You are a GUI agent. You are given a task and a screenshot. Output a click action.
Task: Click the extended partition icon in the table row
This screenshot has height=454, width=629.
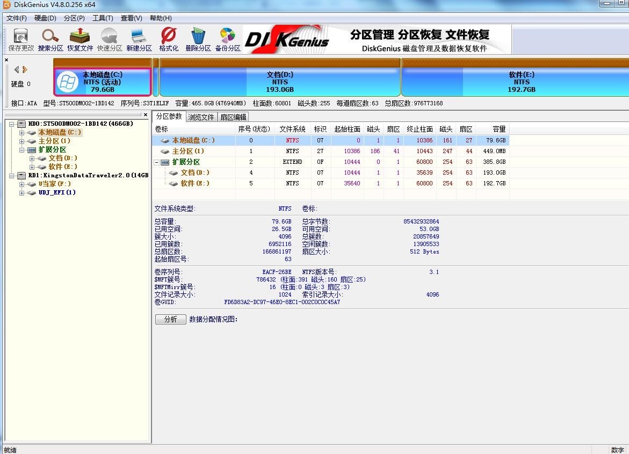[165, 162]
